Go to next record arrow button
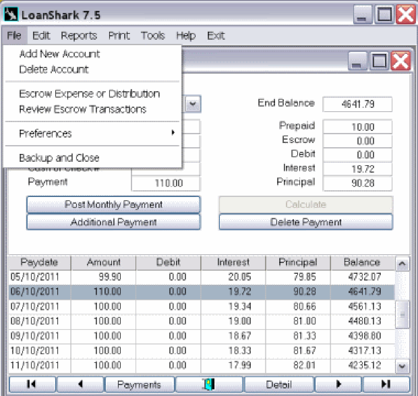Viewport: 418px width, 396px height. tap(338, 384)
